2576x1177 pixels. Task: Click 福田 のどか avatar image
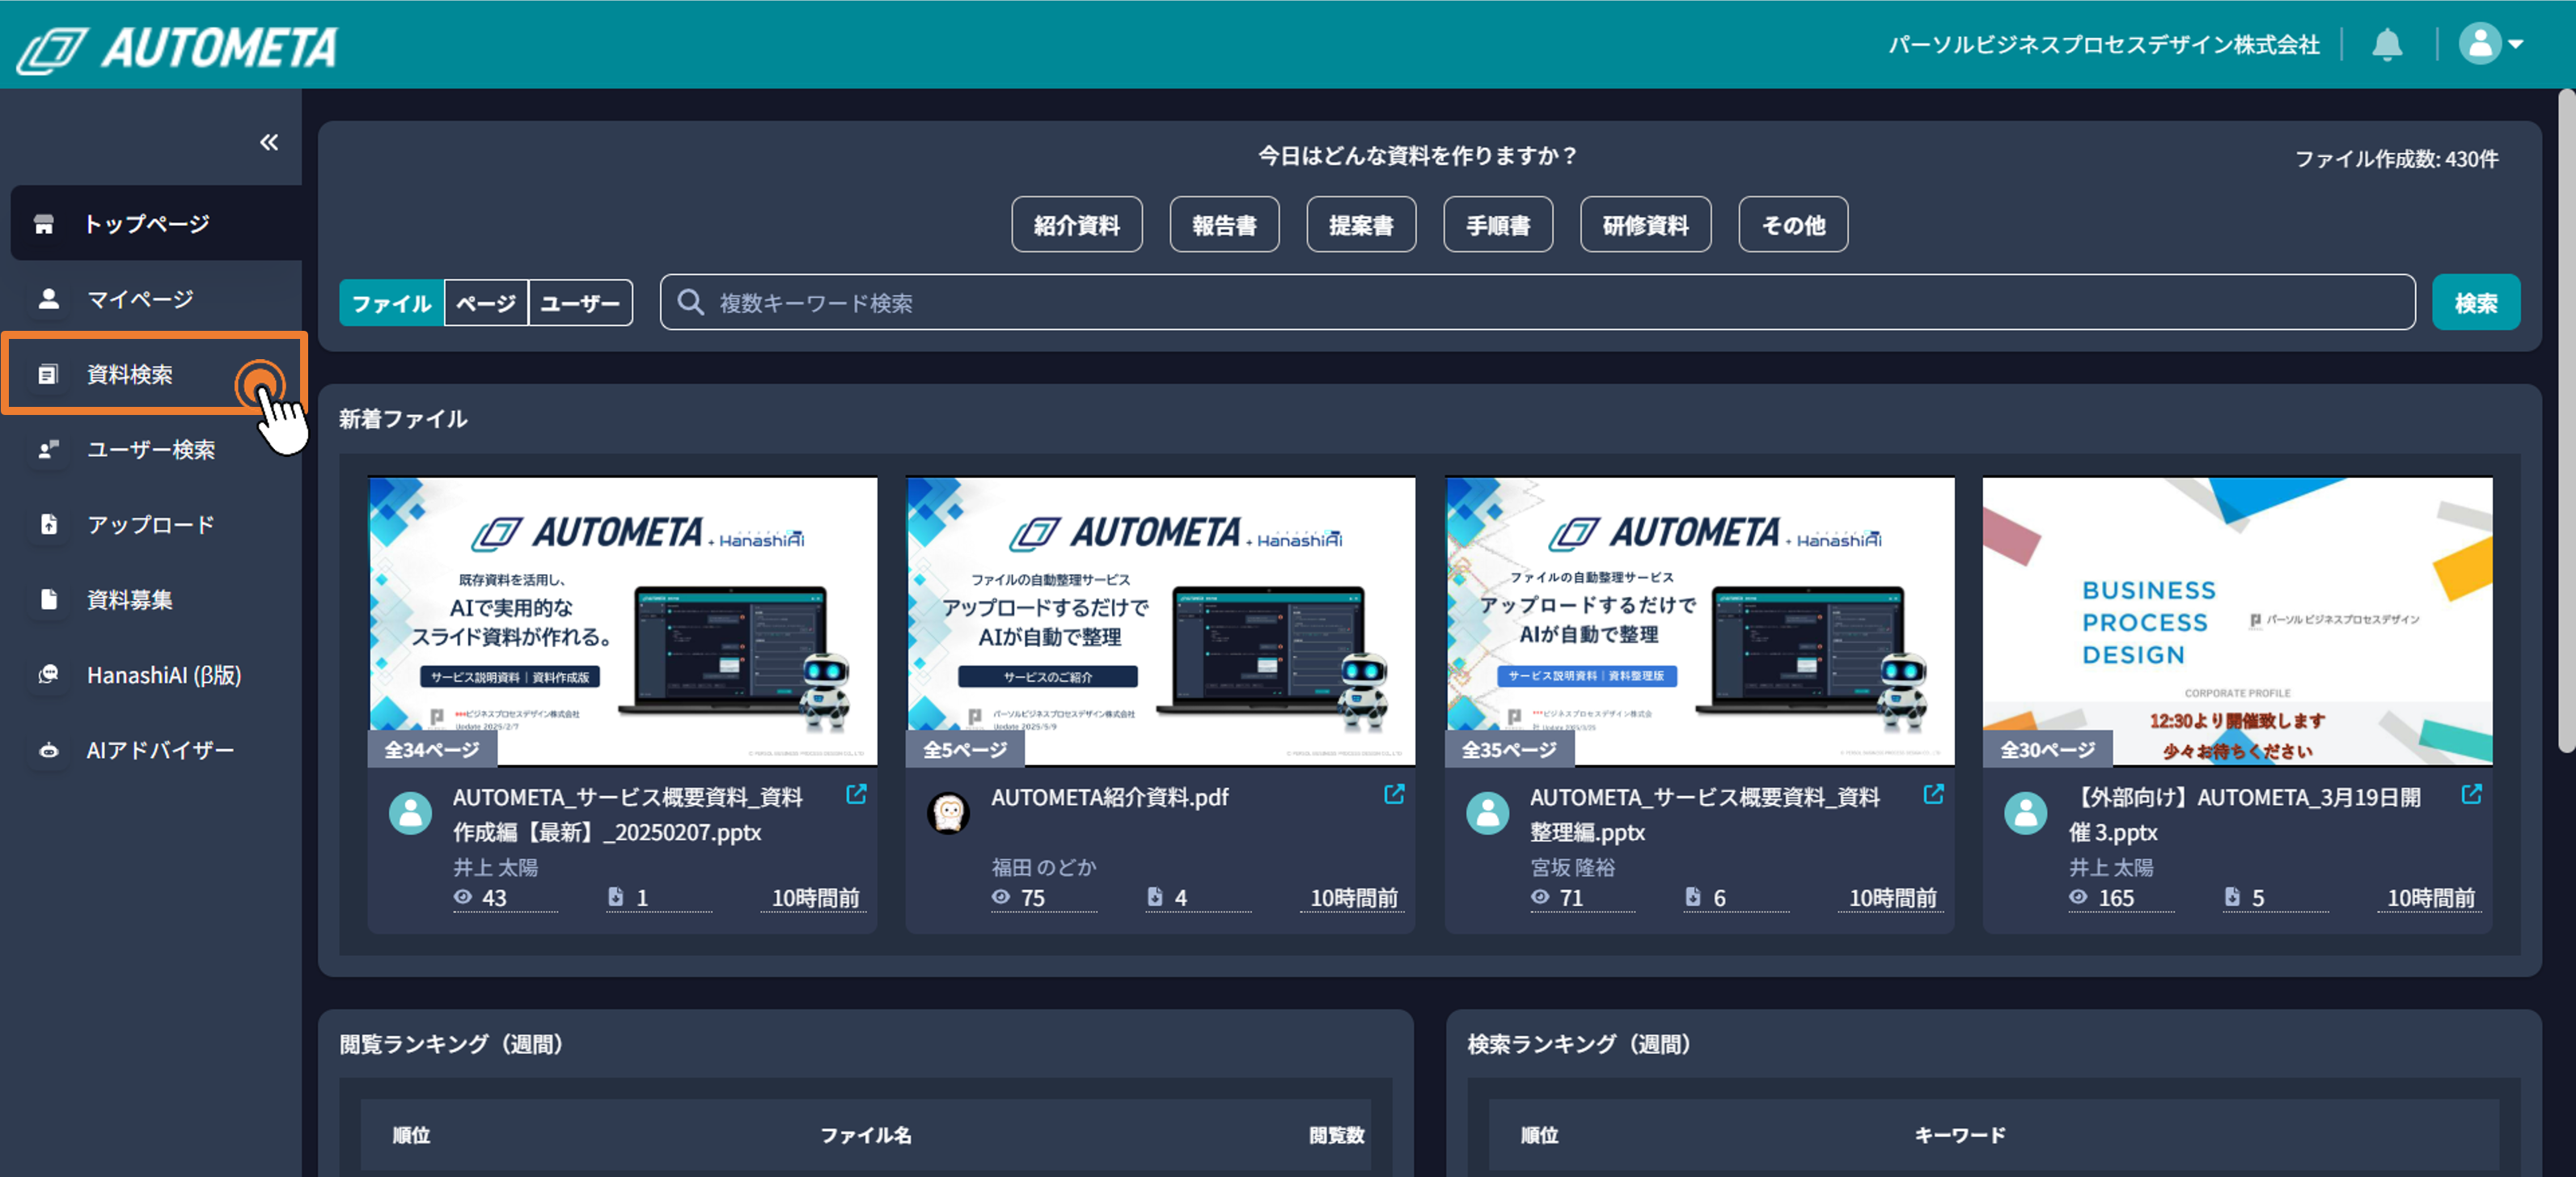948,813
